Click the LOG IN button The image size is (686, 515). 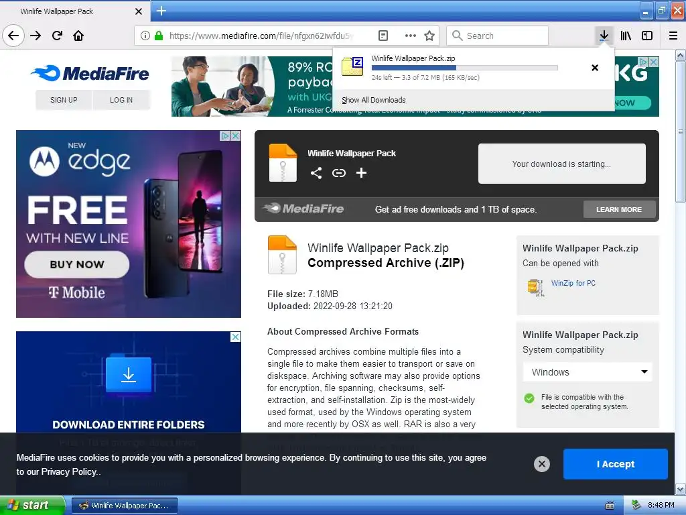click(121, 100)
